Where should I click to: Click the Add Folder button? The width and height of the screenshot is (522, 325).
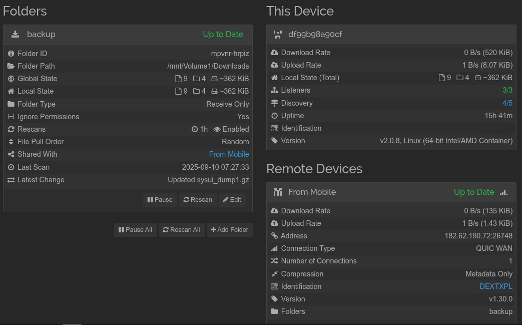tap(230, 230)
